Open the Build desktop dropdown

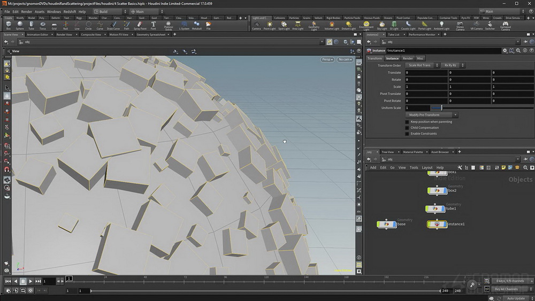110,12
